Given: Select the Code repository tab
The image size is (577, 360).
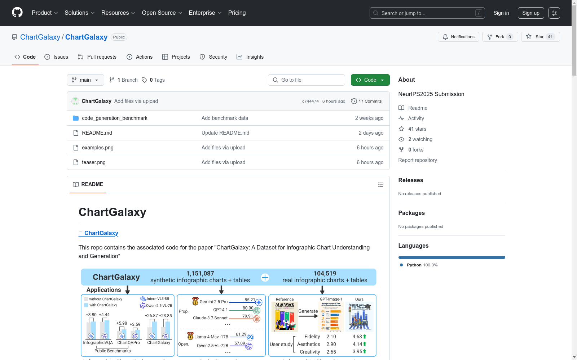Looking at the screenshot, I should click(25, 57).
